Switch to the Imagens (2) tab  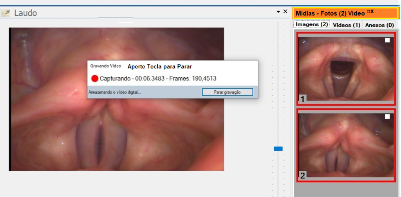click(312, 25)
